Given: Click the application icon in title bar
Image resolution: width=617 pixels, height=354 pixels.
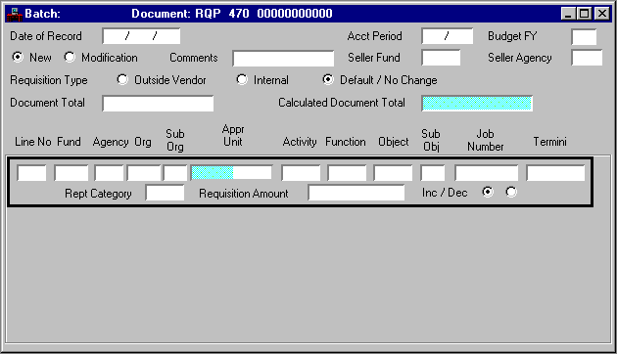Looking at the screenshot, I should 15,14.
